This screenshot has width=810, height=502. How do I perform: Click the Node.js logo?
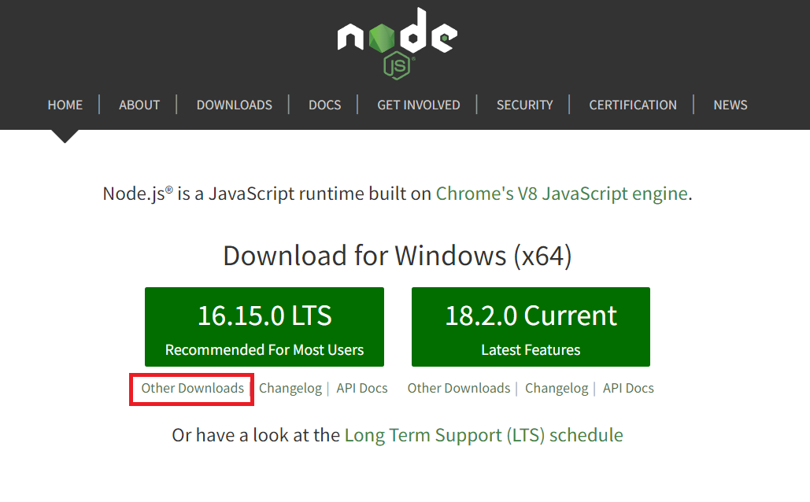pos(398,44)
